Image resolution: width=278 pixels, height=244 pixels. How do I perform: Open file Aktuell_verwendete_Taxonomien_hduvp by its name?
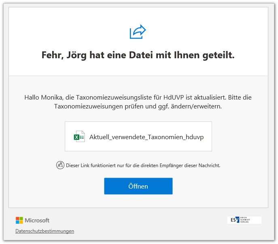(x=146, y=137)
